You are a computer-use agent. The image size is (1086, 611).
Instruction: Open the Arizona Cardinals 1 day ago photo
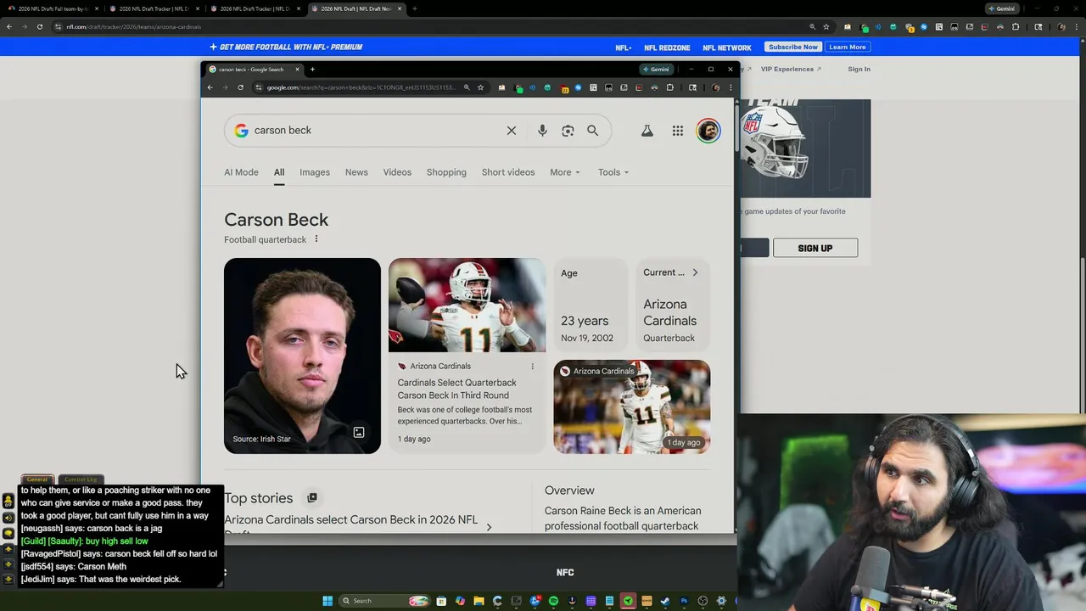pyautogui.click(x=632, y=406)
